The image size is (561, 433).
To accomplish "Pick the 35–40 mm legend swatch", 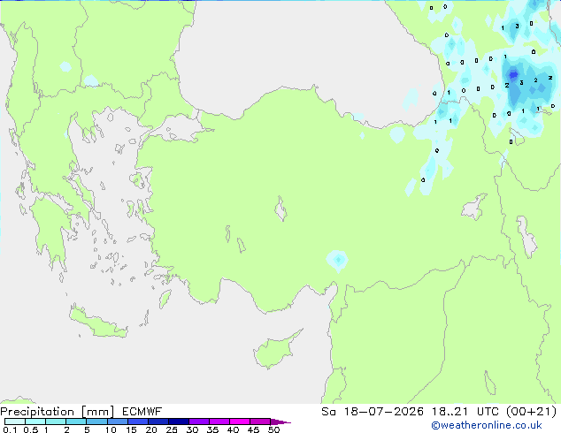I will 219,422.
